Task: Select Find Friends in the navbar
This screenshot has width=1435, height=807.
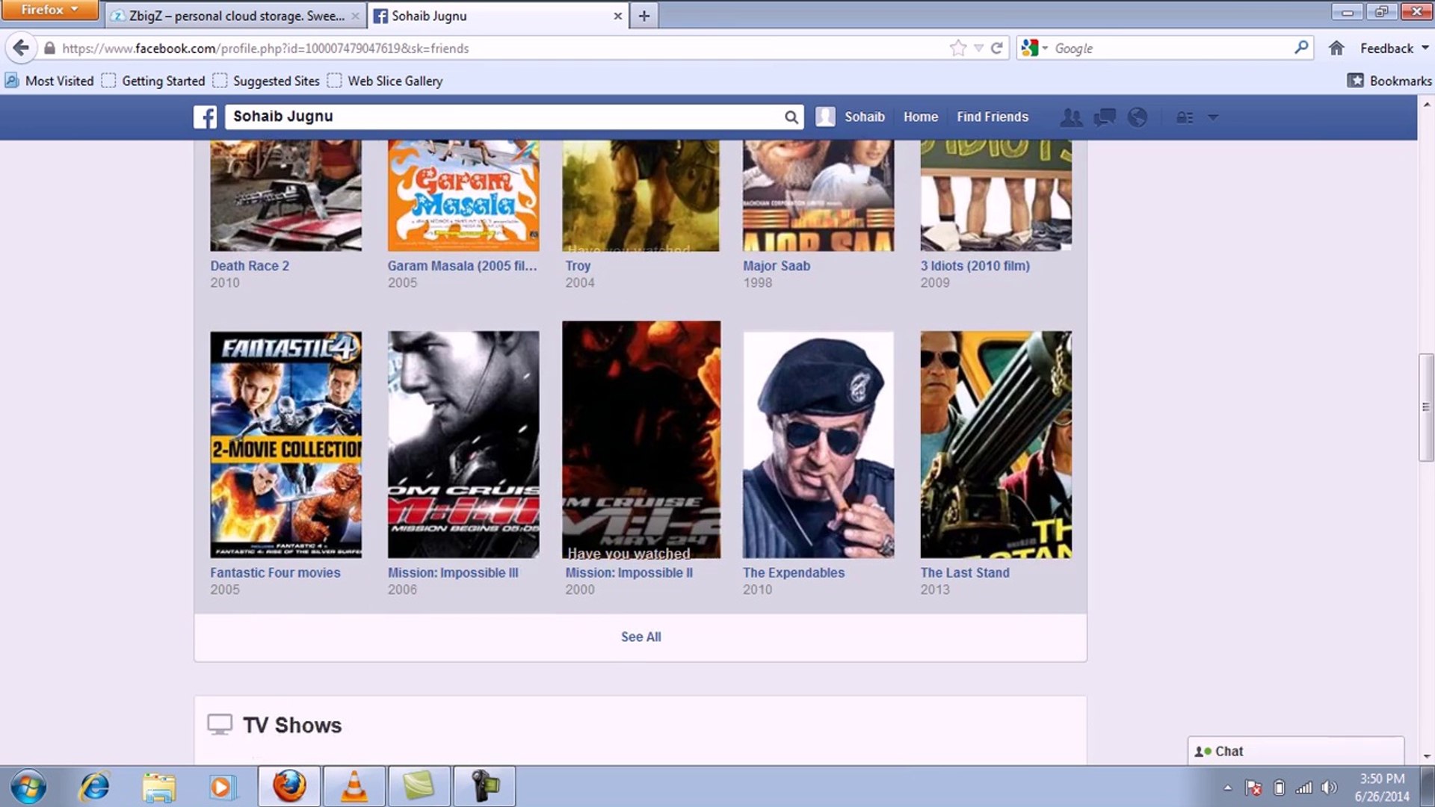Action: 993,117
